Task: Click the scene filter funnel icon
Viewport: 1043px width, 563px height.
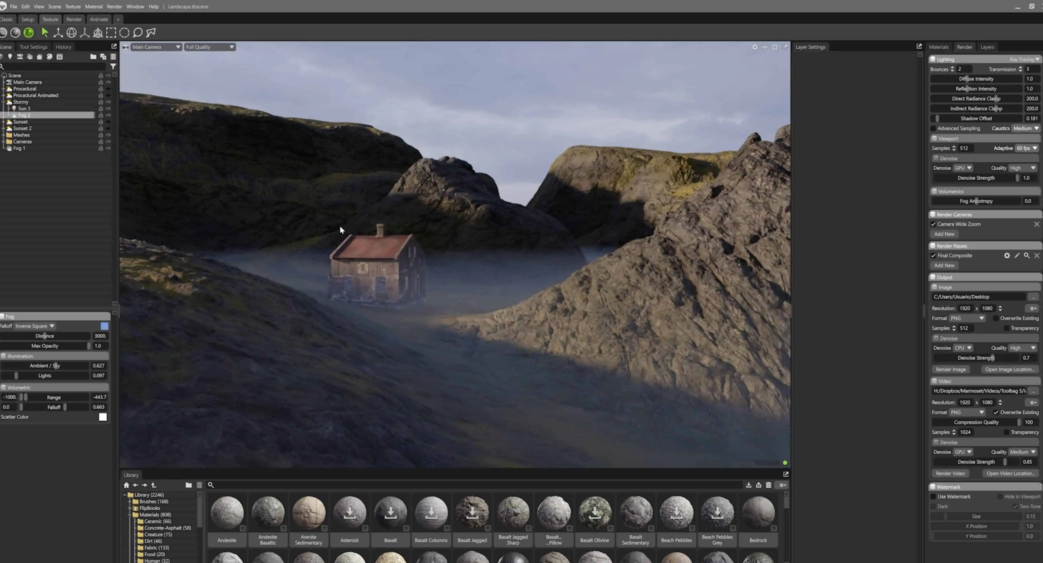Action: click(x=113, y=66)
